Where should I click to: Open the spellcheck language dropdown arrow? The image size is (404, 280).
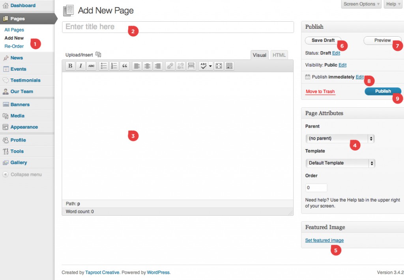pos(210,66)
